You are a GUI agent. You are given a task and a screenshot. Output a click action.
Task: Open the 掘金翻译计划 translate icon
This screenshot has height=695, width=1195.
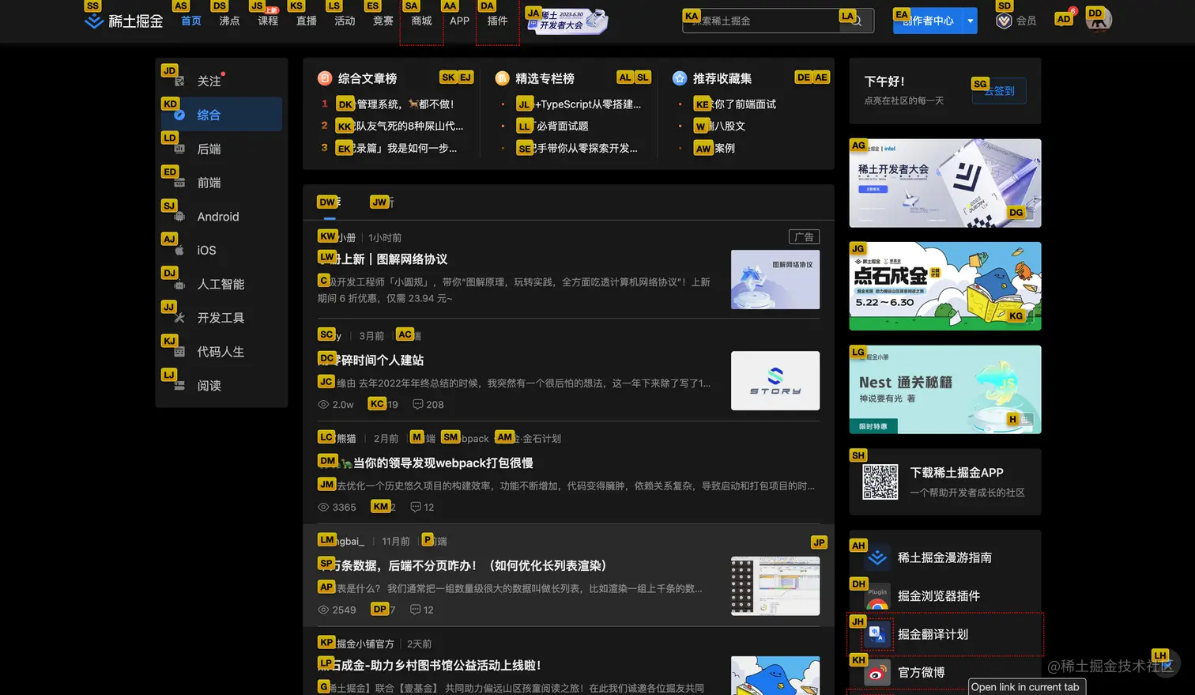tap(877, 634)
